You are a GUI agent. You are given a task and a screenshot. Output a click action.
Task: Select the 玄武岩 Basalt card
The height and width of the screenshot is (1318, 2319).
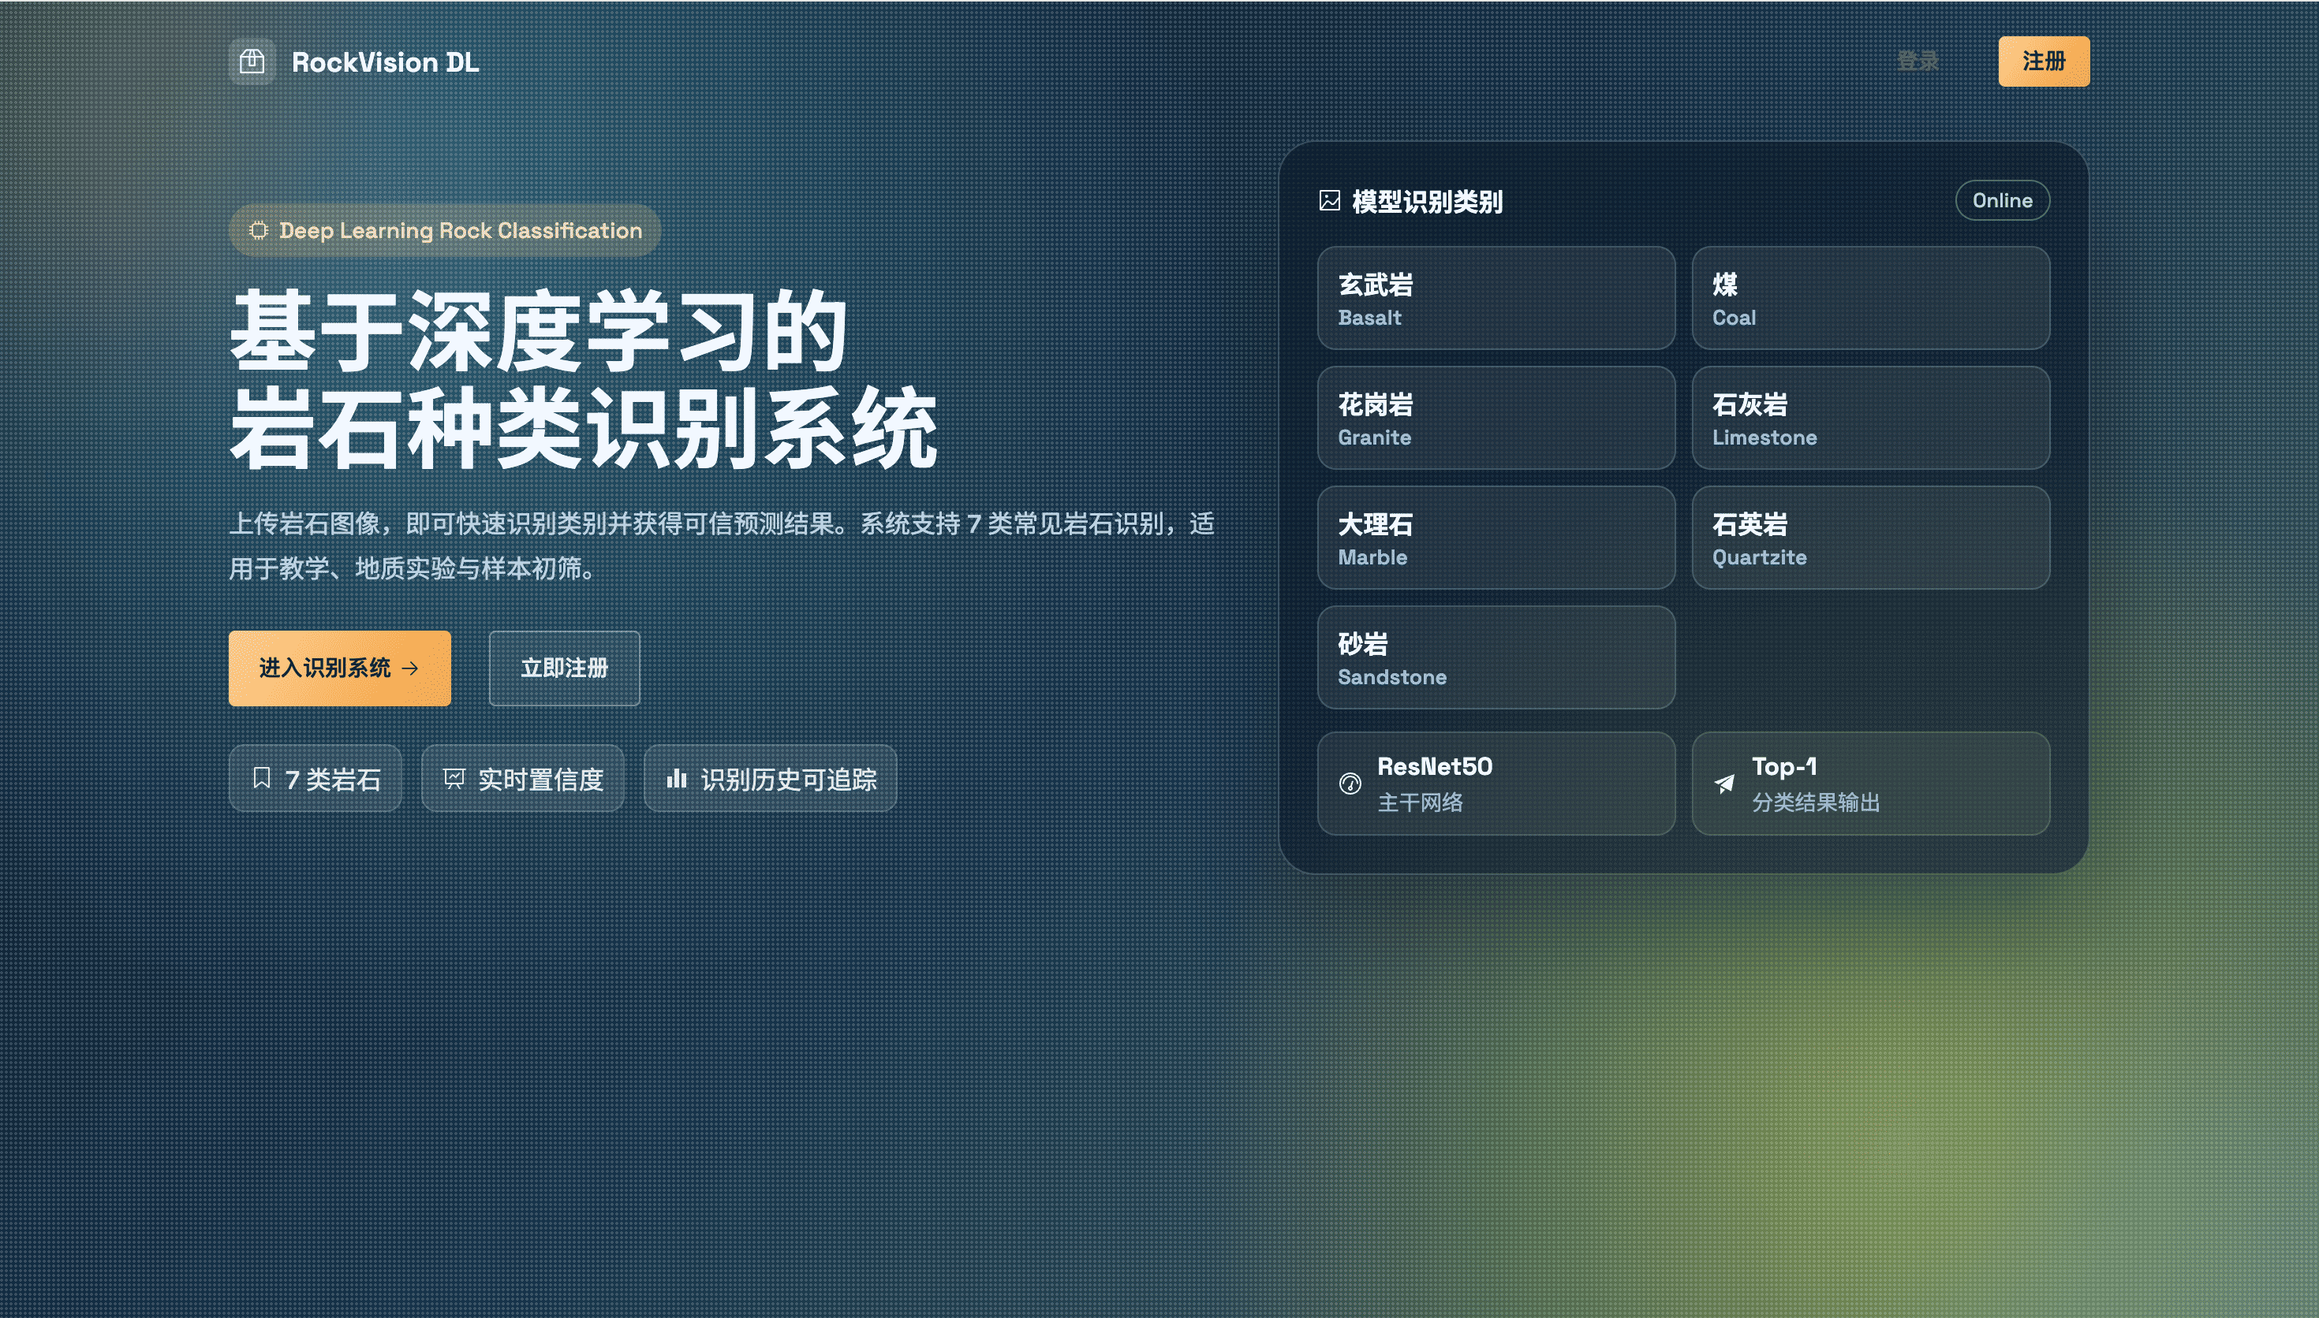click(1496, 299)
